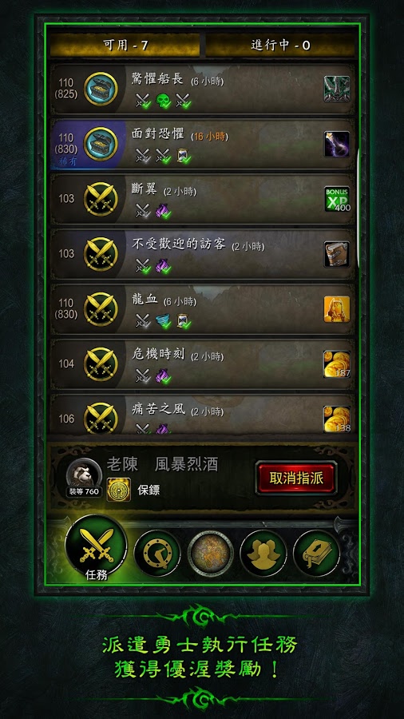Tap the gold 187 reward for 危機時刻
Viewport: 404px width, 719px height.
click(x=337, y=364)
